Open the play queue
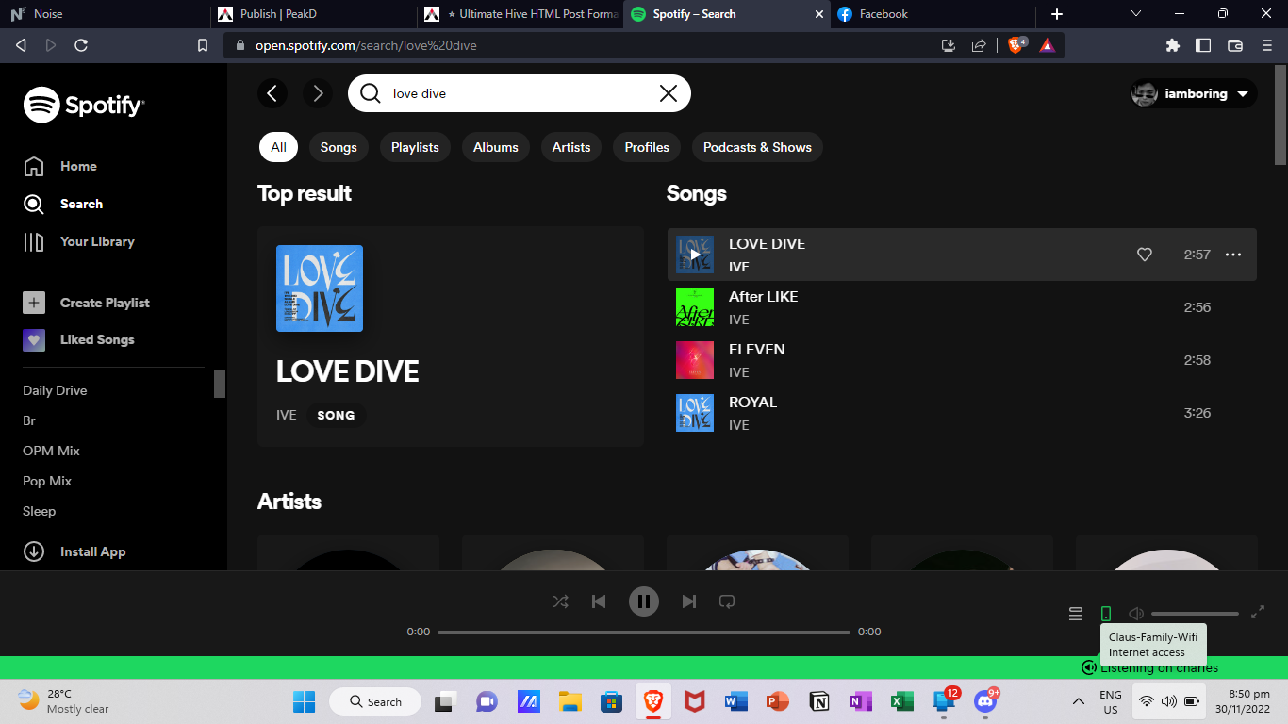The height and width of the screenshot is (724, 1288). tap(1076, 614)
